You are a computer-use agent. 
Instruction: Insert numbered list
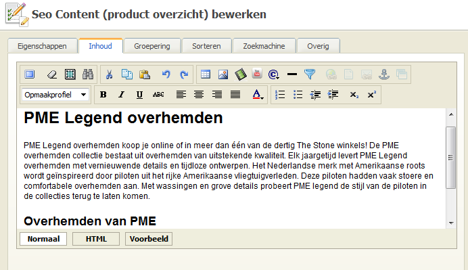pos(280,95)
